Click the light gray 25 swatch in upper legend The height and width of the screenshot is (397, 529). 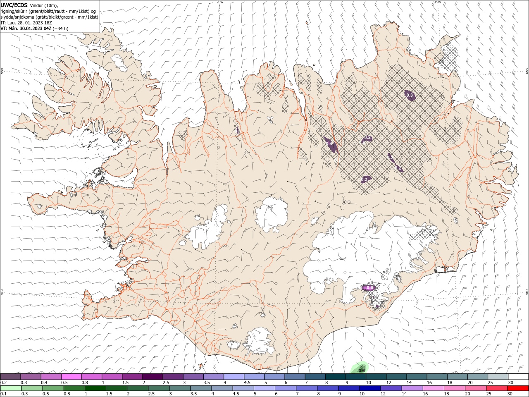click(x=498, y=377)
